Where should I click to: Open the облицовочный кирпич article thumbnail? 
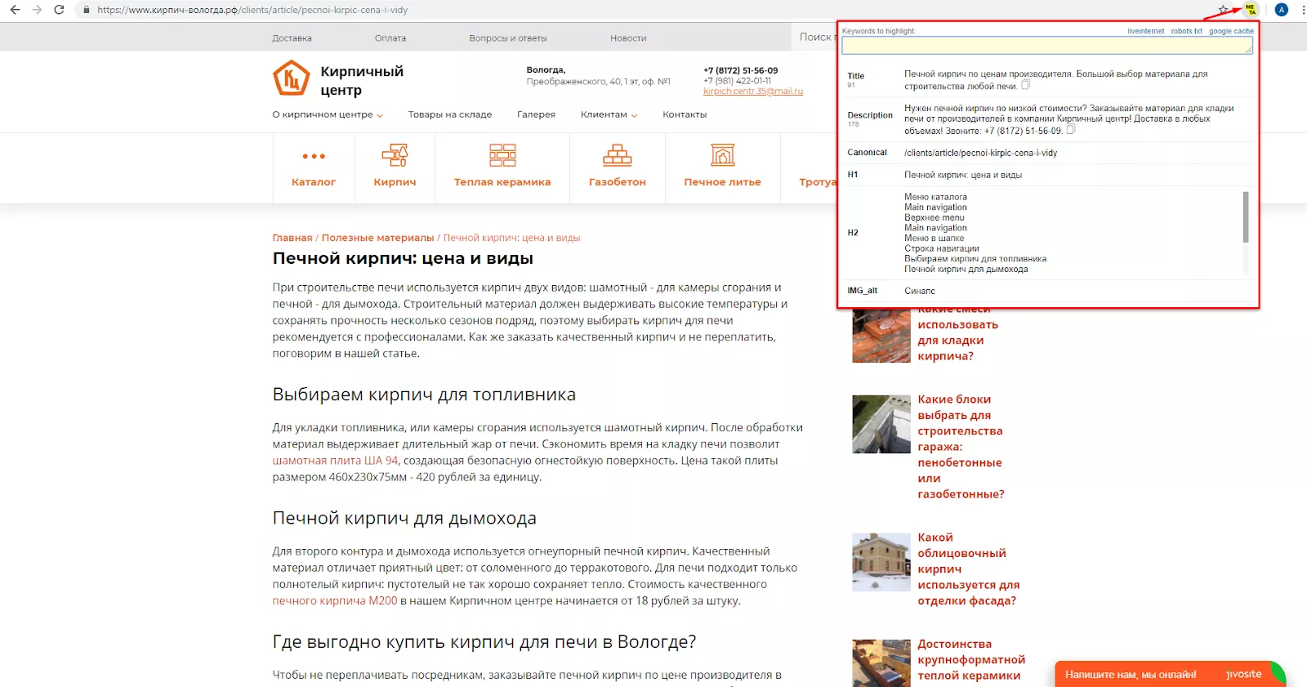[x=881, y=562]
